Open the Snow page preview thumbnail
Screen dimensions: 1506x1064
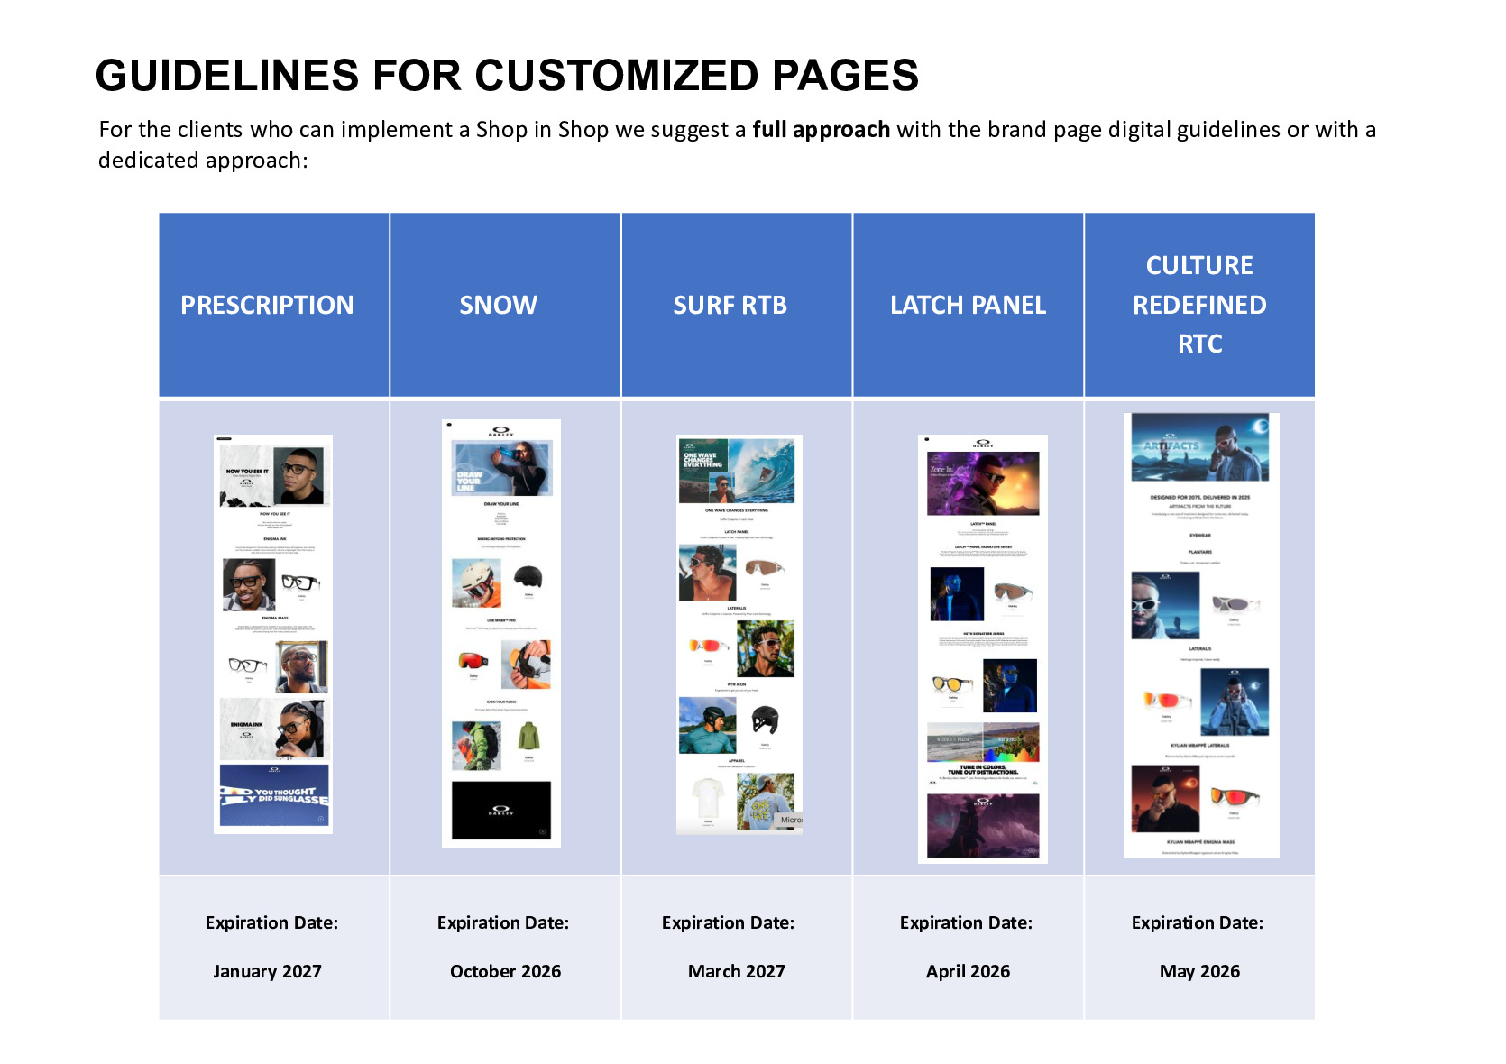click(x=501, y=634)
